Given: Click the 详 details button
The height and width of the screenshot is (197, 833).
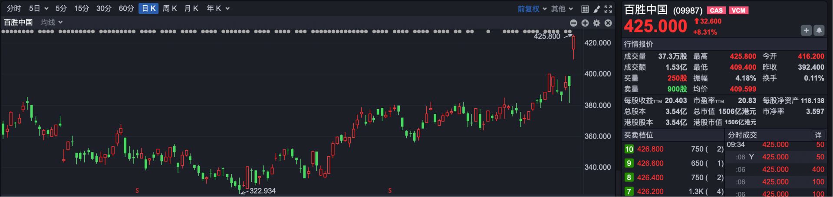Looking at the screenshot, I should coord(818,135).
